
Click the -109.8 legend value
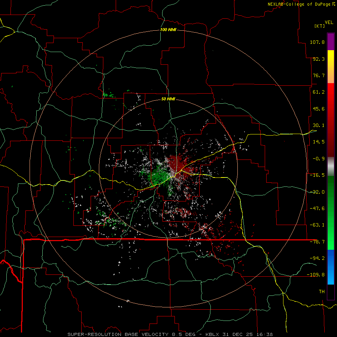point(316,275)
